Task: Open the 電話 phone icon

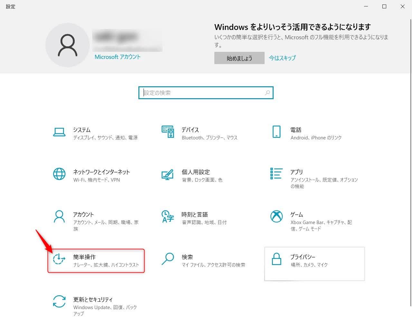Action: coord(276,132)
